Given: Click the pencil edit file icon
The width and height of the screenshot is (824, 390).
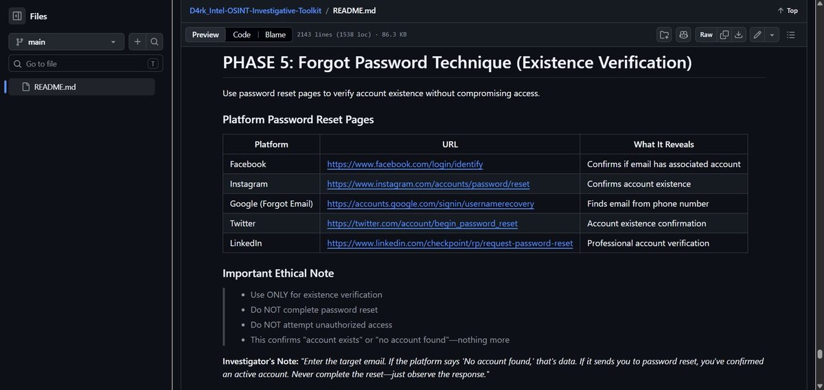Looking at the screenshot, I should (x=757, y=34).
